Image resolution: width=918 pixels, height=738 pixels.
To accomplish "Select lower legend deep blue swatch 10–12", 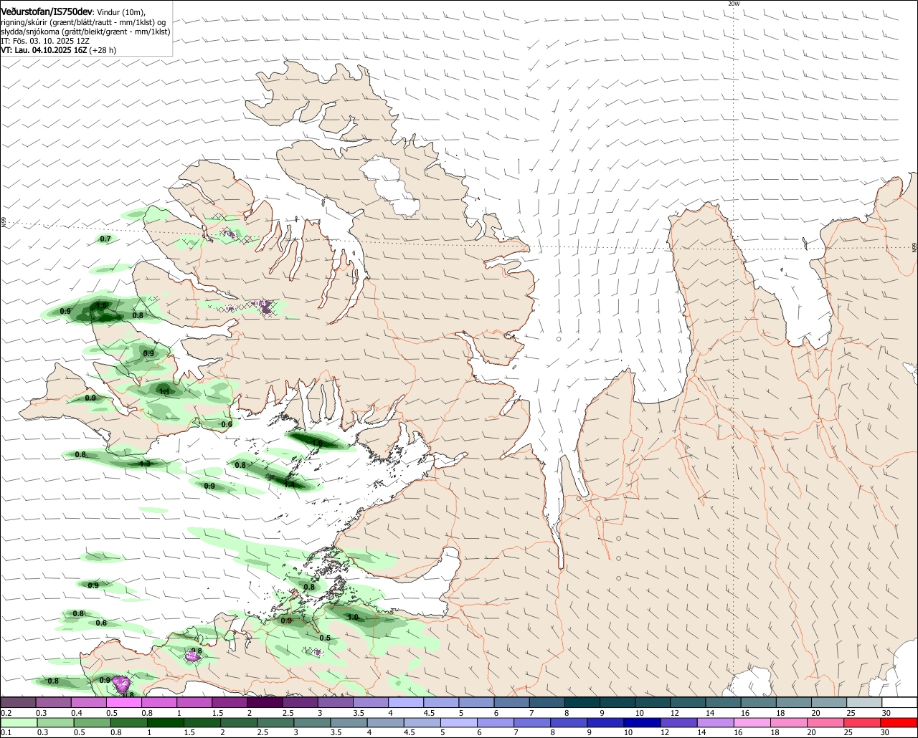I will (643, 722).
